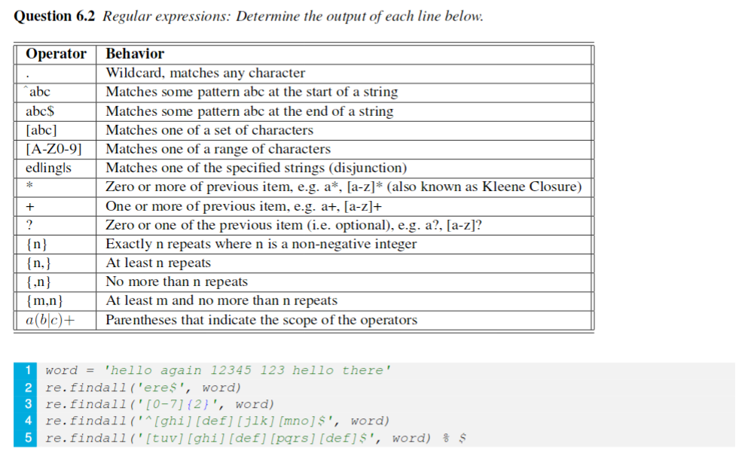Click line number 2 in code block
Screen dimensions: 754x462
pos(27,388)
